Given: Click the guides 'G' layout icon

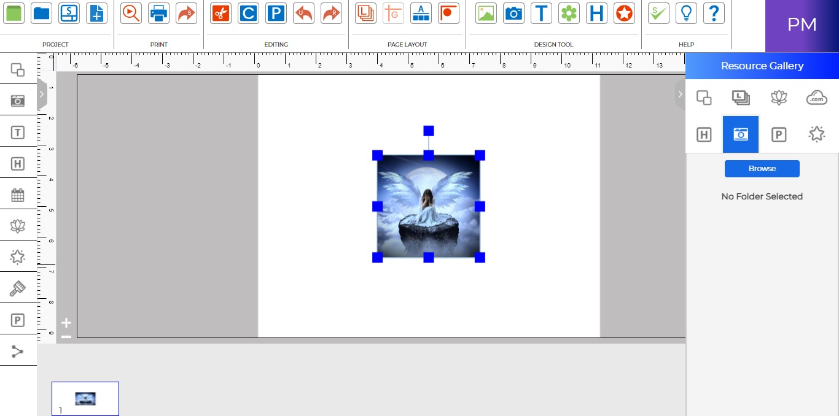Looking at the screenshot, I should point(393,13).
